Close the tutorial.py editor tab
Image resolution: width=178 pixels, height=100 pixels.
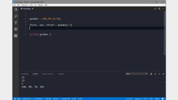tap(33, 9)
